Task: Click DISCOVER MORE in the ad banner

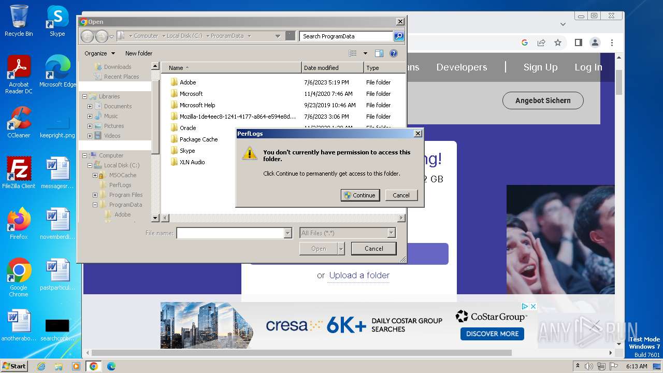Action: 492,334
